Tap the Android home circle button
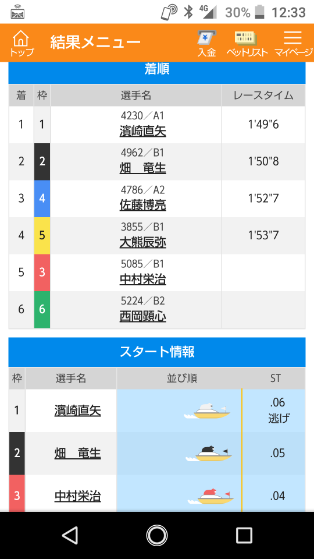The width and height of the screenshot is (314, 559). pos(156,536)
